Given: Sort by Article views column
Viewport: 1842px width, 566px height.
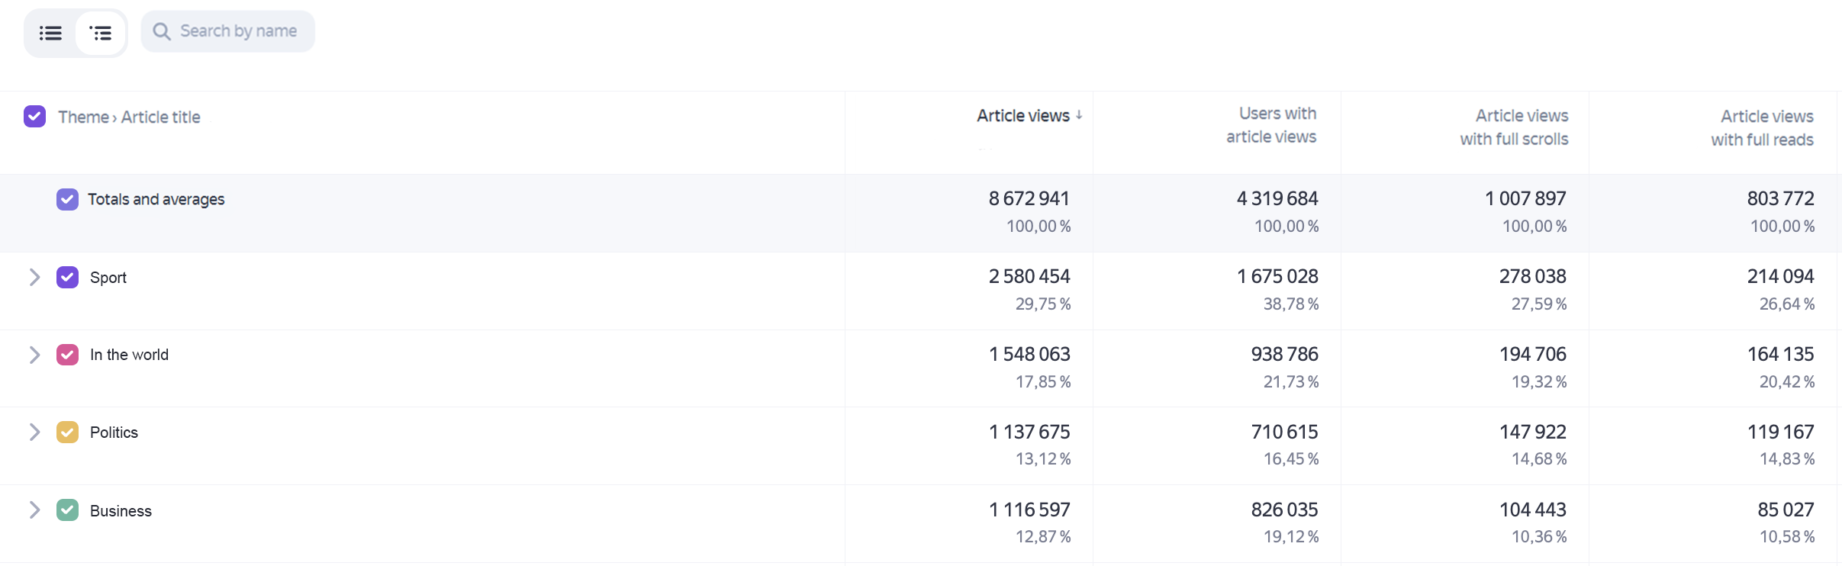Looking at the screenshot, I should tap(1023, 116).
